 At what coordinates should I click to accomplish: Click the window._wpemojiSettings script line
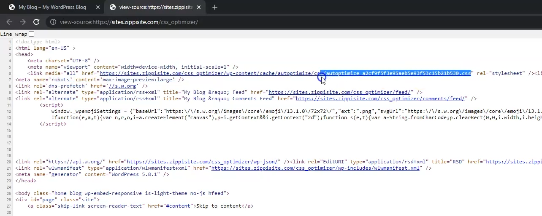pos(297,111)
